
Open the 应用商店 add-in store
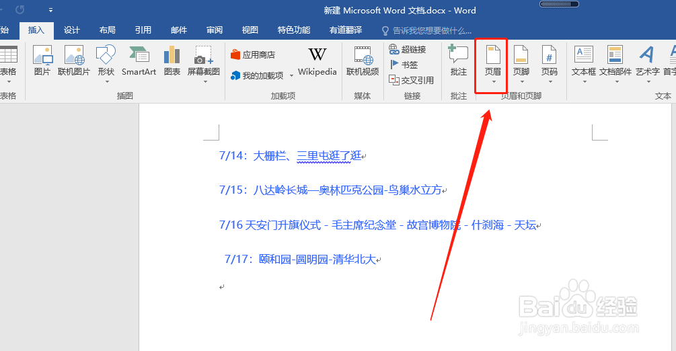[253, 54]
